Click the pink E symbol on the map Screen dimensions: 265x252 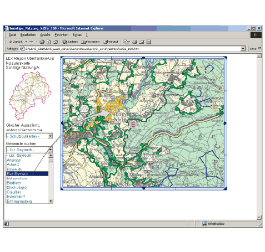133,124
